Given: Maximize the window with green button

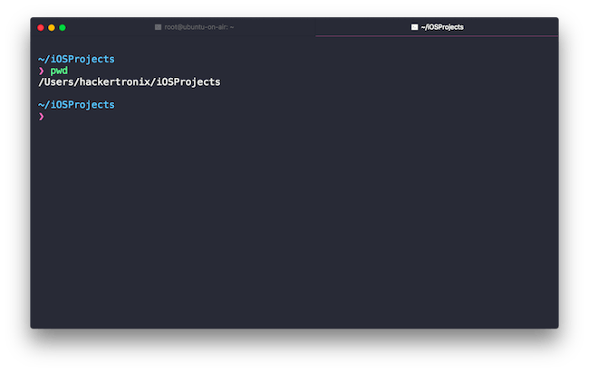Looking at the screenshot, I should pyautogui.click(x=63, y=27).
